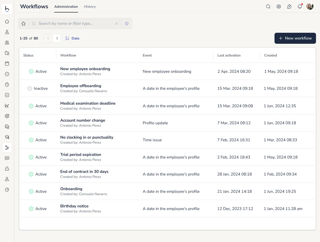Viewport: 320px width, 242px height.
Task: Go to the previous page of workflows
Action: point(48,38)
